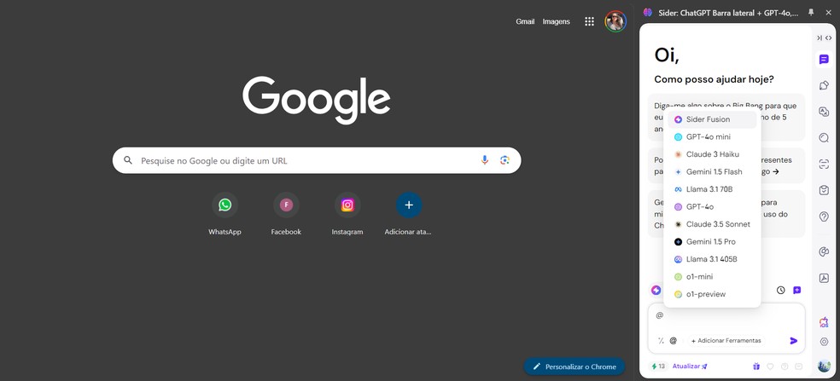Click the mail icon in Sider footer
840x381 pixels.
pos(799,367)
